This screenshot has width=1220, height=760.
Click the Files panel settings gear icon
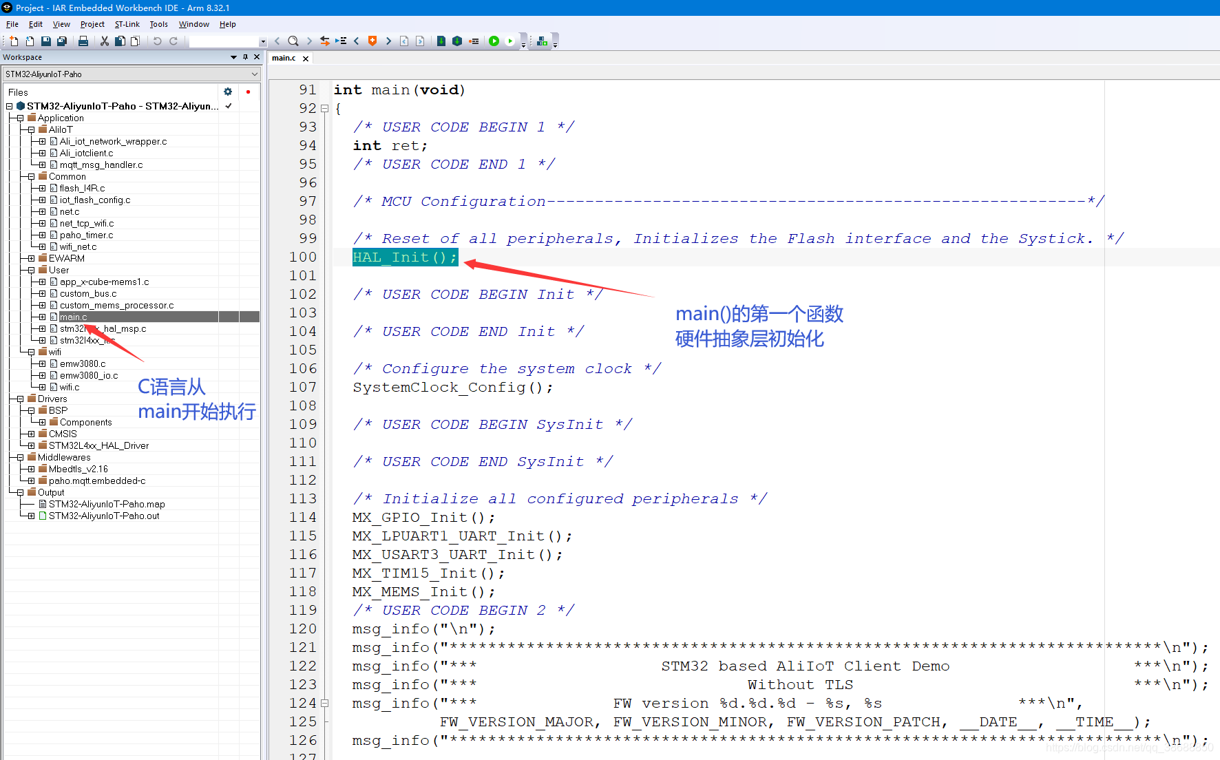click(228, 92)
